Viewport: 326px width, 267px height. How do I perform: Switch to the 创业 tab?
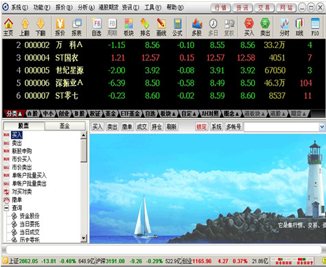(64, 113)
